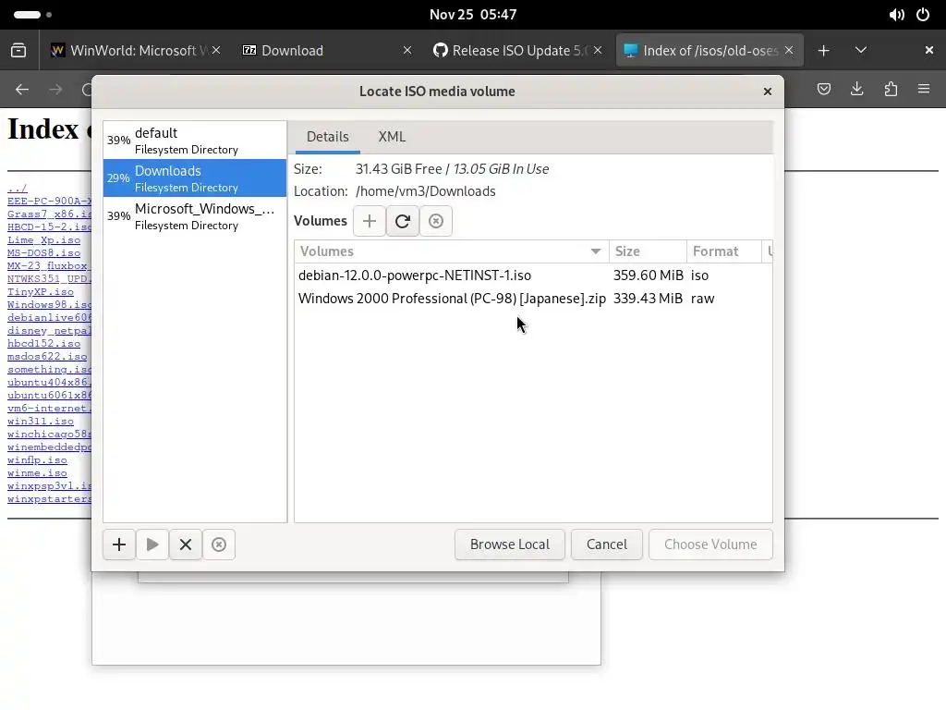Open hbcd152.iso link in browser page
This screenshot has width=946, height=710.
click(44, 344)
